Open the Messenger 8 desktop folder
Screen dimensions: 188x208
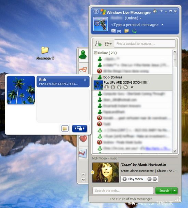[x=45, y=53]
